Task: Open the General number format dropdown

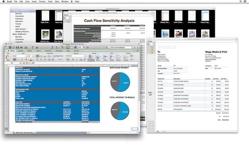Action: point(85,56)
